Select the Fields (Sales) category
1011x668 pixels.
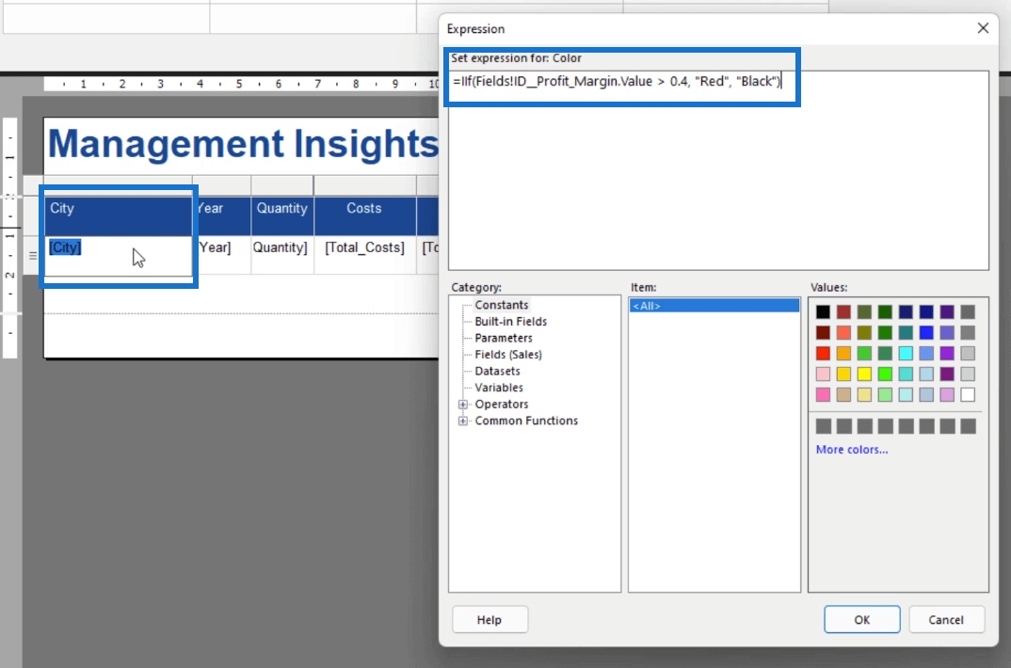click(x=508, y=355)
